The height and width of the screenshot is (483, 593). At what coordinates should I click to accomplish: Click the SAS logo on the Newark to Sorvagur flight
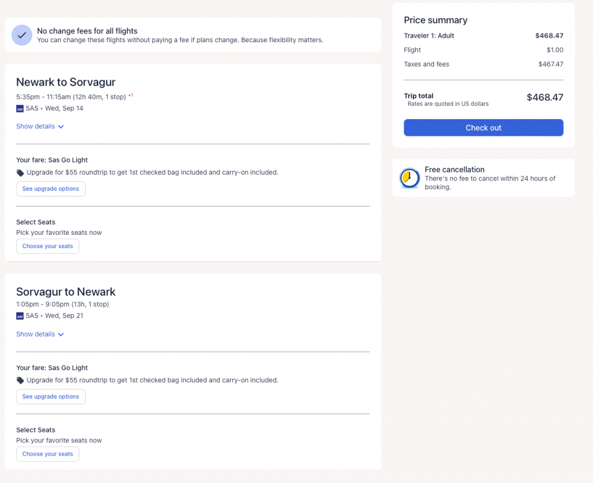click(x=20, y=108)
